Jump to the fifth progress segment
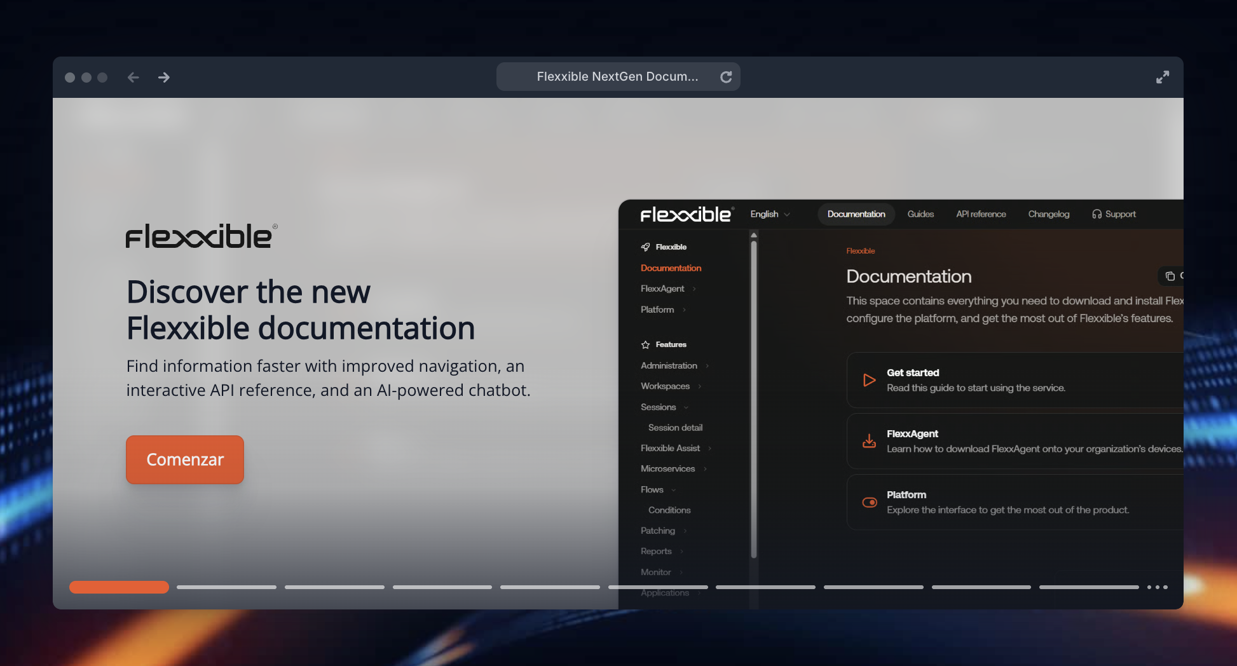 (x=550, y=587)
